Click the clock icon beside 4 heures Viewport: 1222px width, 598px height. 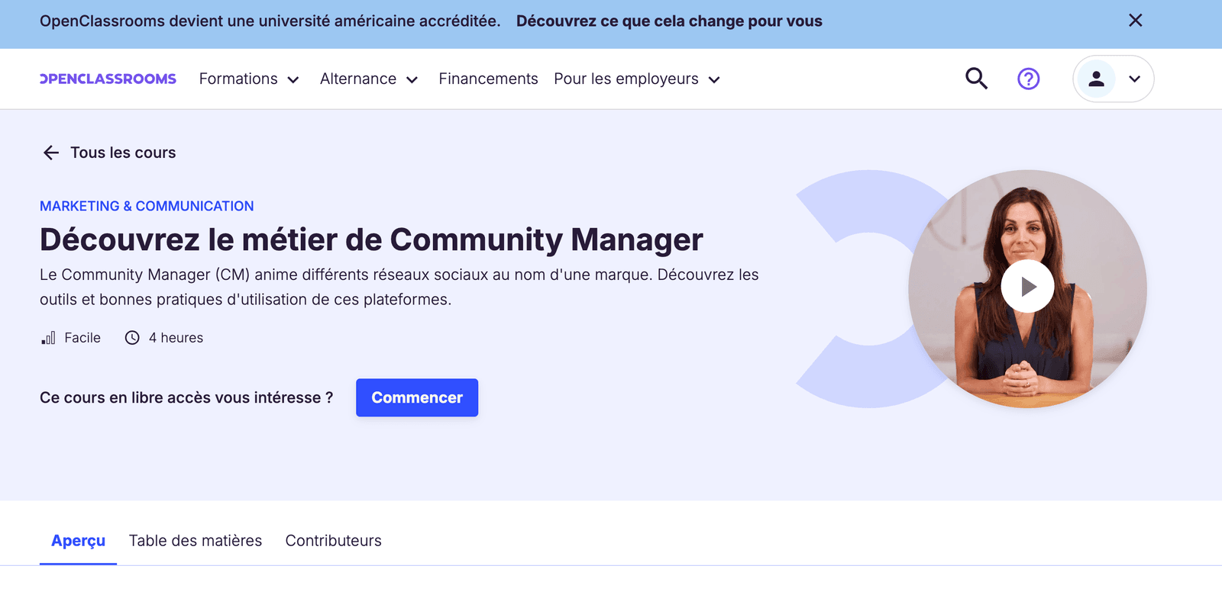tap(132, 338)
